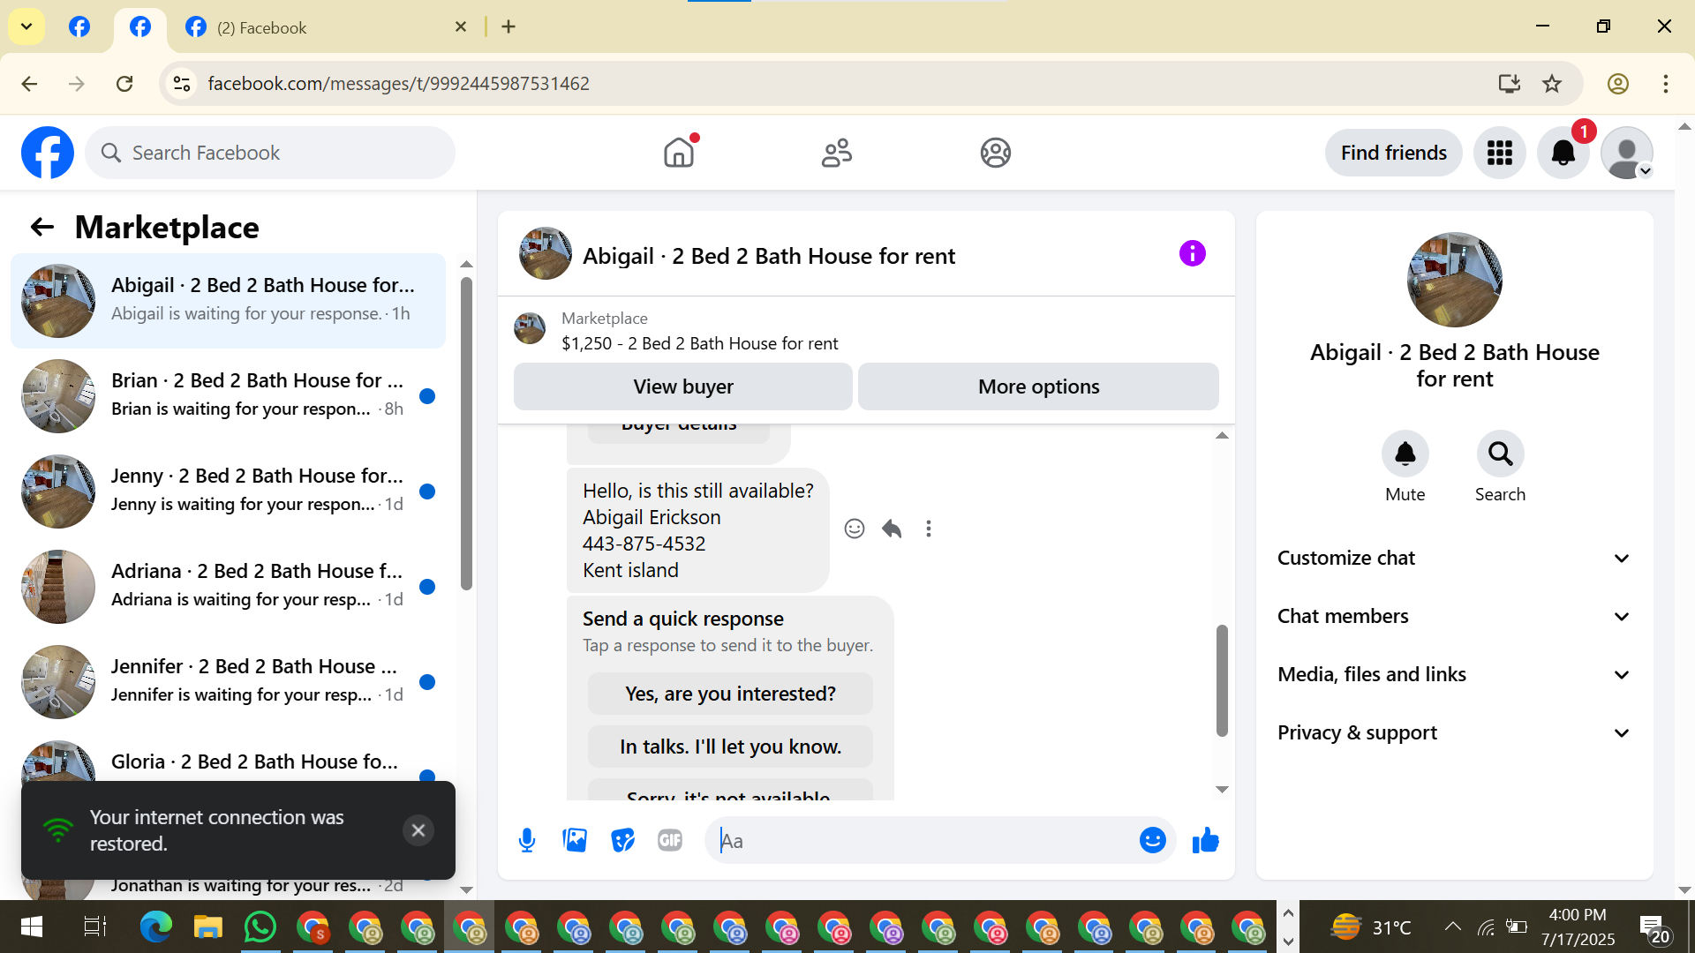Open the sticker picker icon
This screenshot has height=953, width=1695.
[622, 841]
